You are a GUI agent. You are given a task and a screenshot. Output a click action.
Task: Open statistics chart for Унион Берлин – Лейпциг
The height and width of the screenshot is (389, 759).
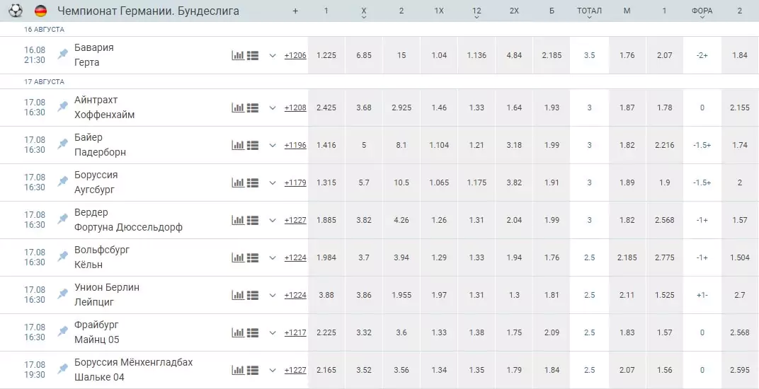tap(238, 295)
